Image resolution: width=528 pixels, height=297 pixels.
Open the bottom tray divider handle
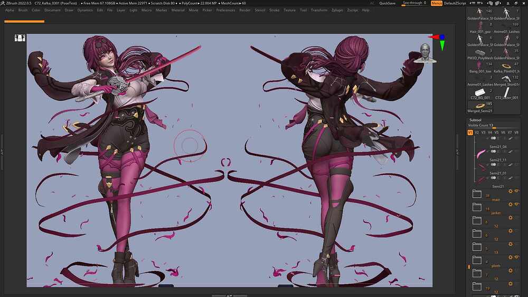point(229,295)
